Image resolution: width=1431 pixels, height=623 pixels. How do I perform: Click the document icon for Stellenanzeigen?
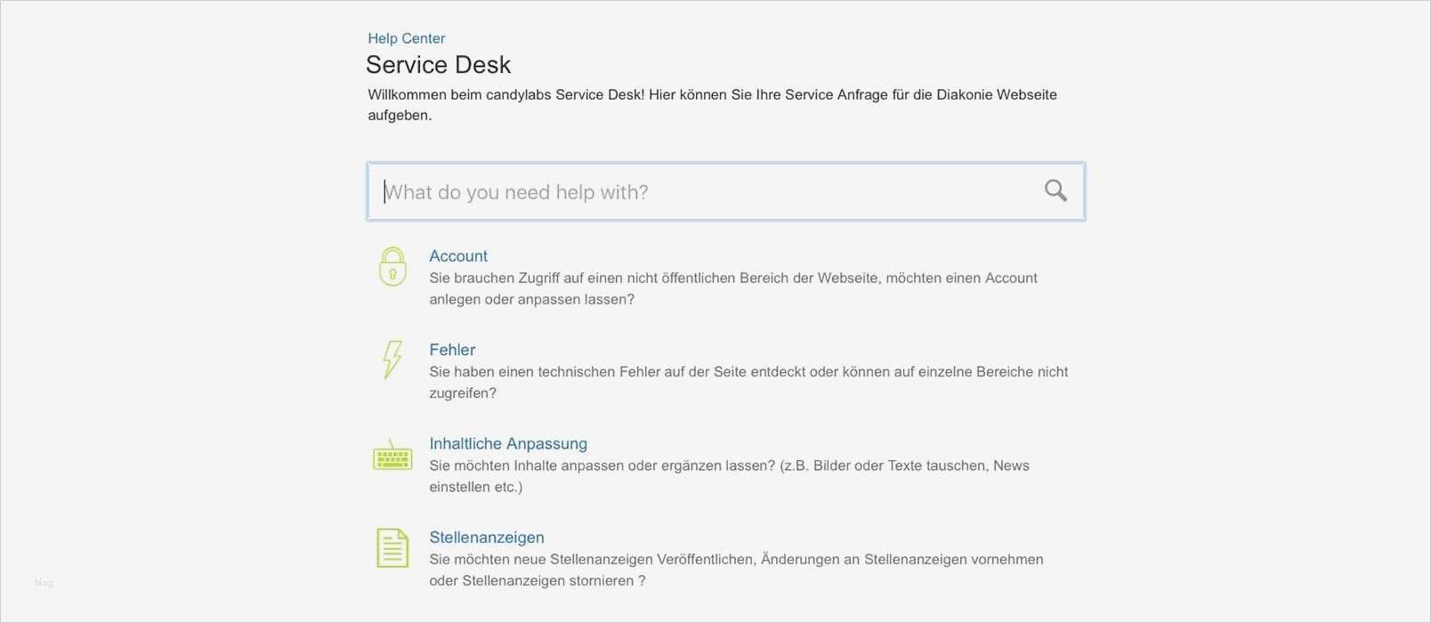coord(392,548)
